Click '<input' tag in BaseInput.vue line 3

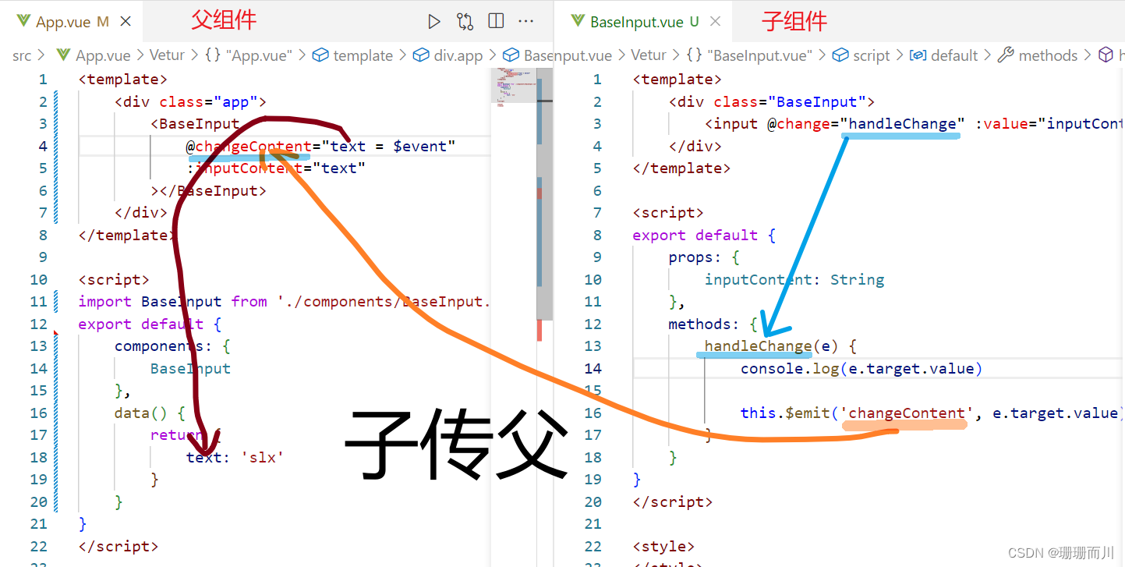coord(731,123)
